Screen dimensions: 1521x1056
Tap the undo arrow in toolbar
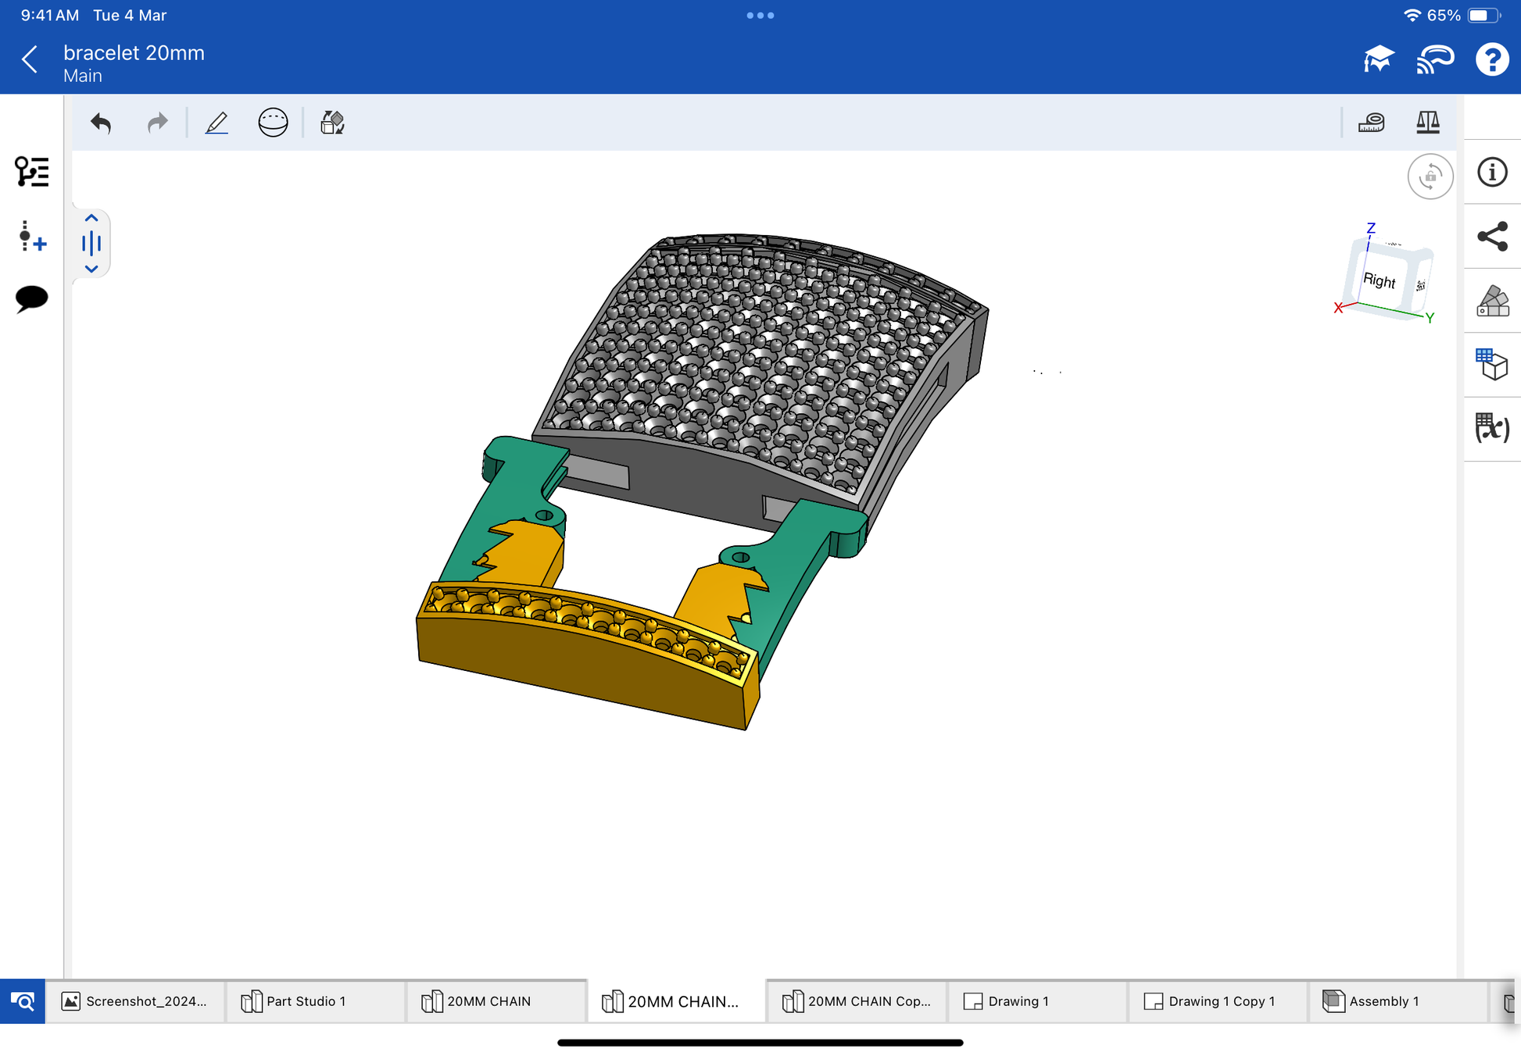click(x=102, y=123)
